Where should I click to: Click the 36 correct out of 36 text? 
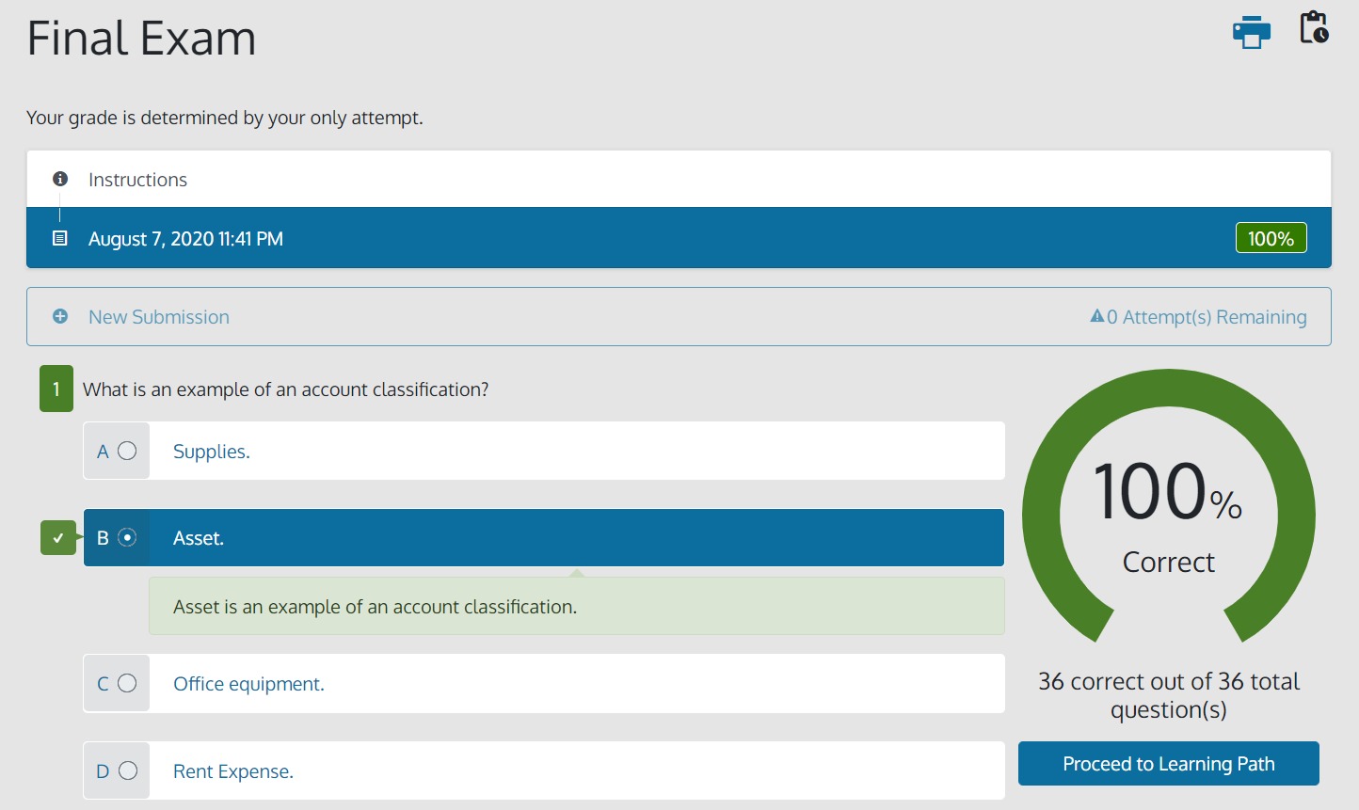[1169, 695]
